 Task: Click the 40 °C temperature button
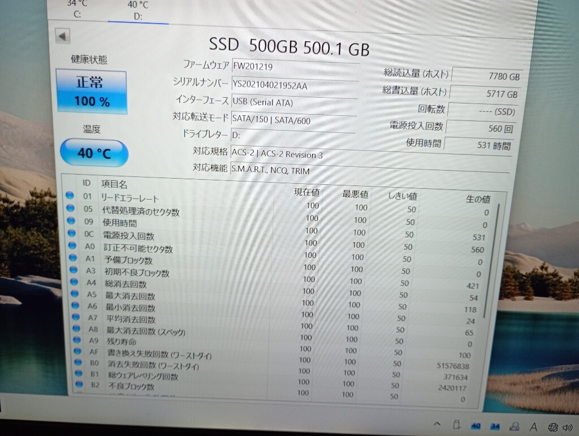tap(94, 153)
